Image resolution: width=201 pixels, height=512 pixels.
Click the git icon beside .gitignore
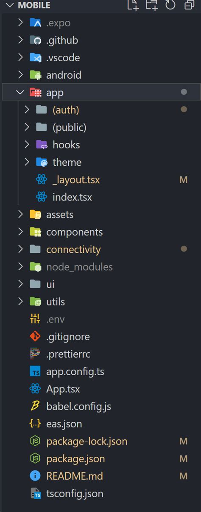click(35, 337)
